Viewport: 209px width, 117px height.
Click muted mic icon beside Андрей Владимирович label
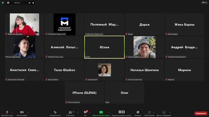(166, 57)
